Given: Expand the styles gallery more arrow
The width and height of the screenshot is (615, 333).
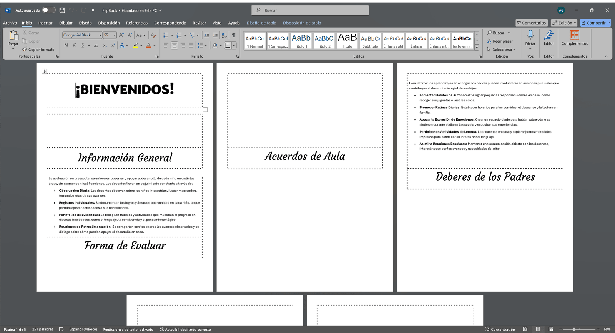Looking at the screenshot, I should point(477,47).
